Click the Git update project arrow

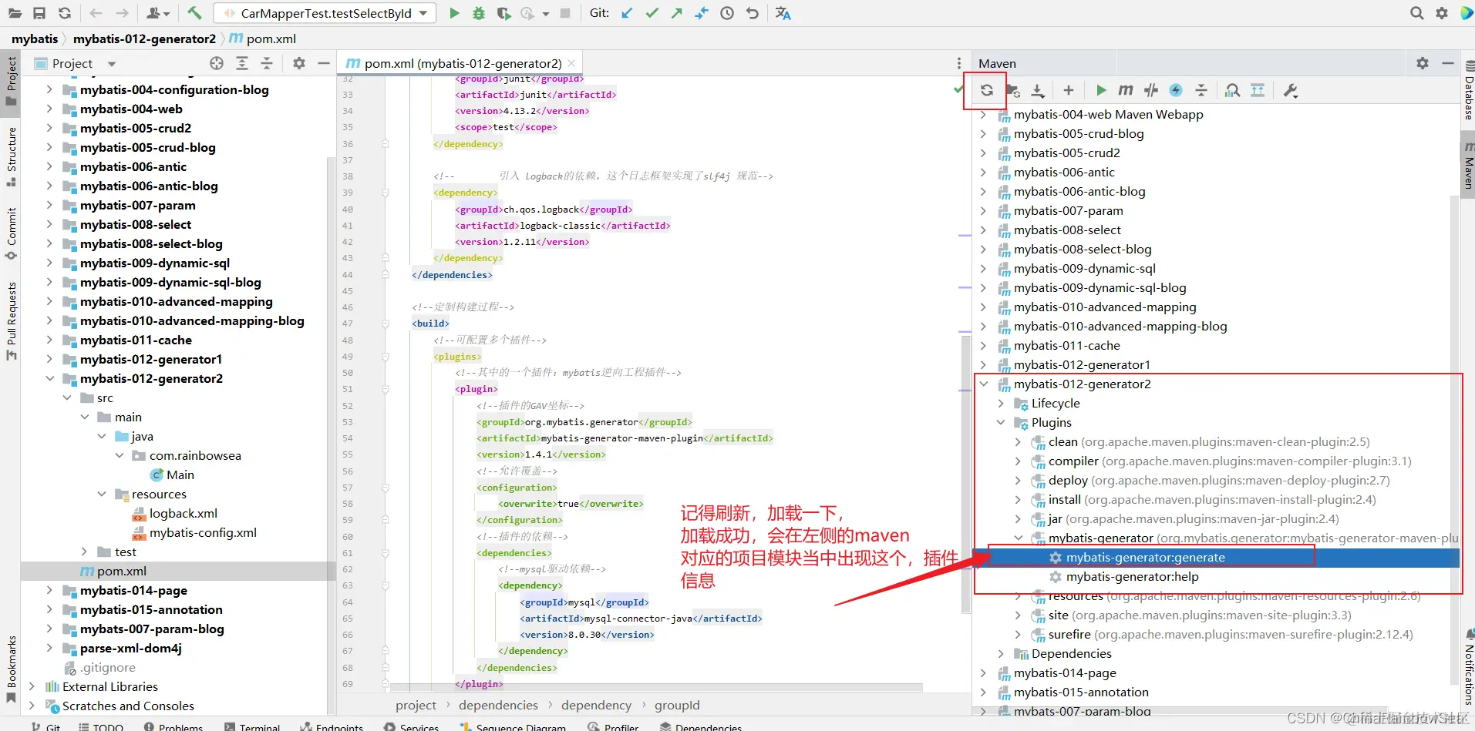point(627,13)
